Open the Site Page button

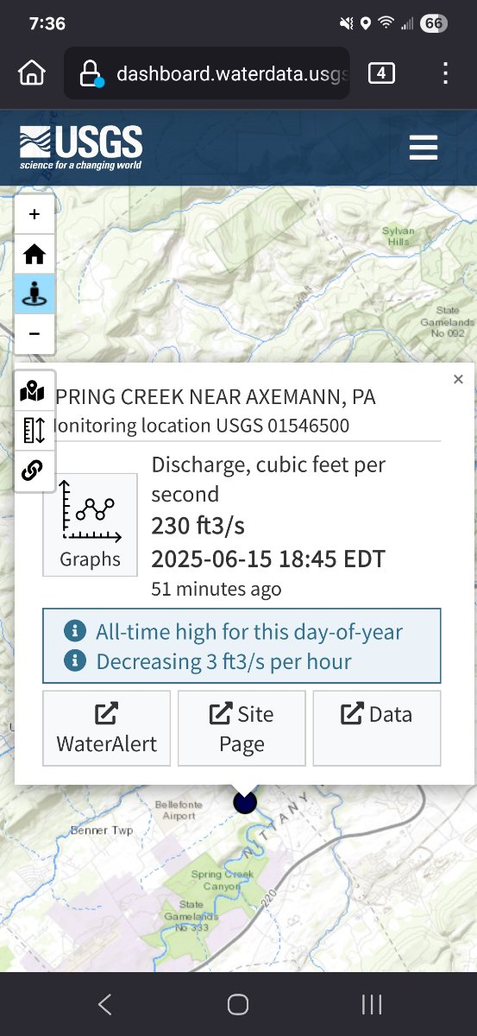pos(242,729)
